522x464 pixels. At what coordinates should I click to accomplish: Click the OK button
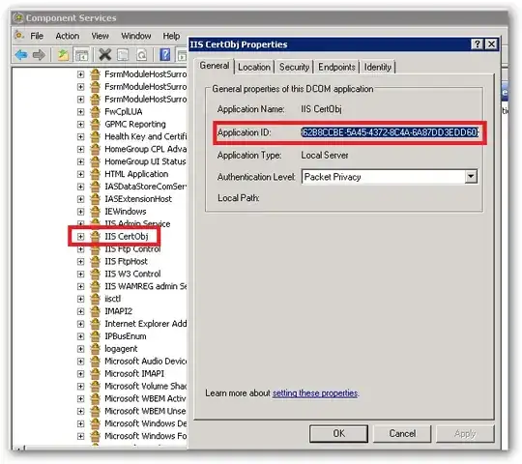pos(338,433)
